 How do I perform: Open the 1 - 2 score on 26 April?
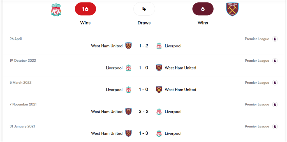tap(143, 46)
